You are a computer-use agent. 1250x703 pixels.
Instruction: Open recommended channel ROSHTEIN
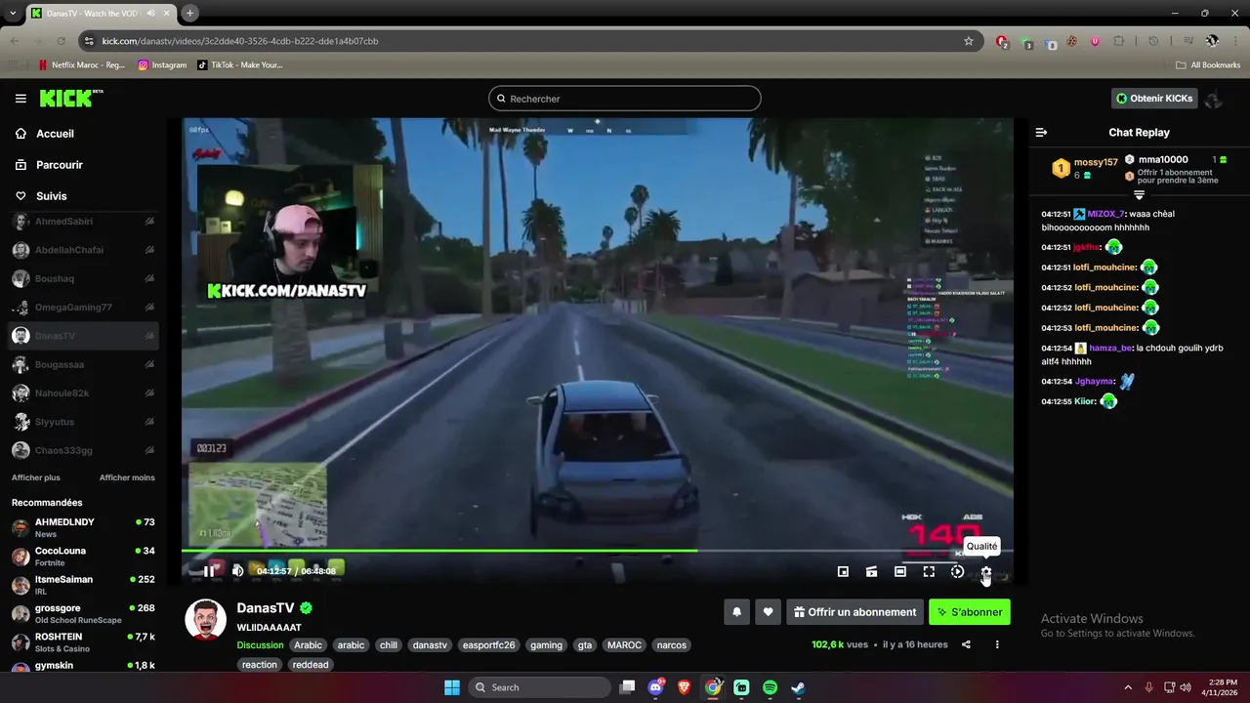(x=83, y=642)
